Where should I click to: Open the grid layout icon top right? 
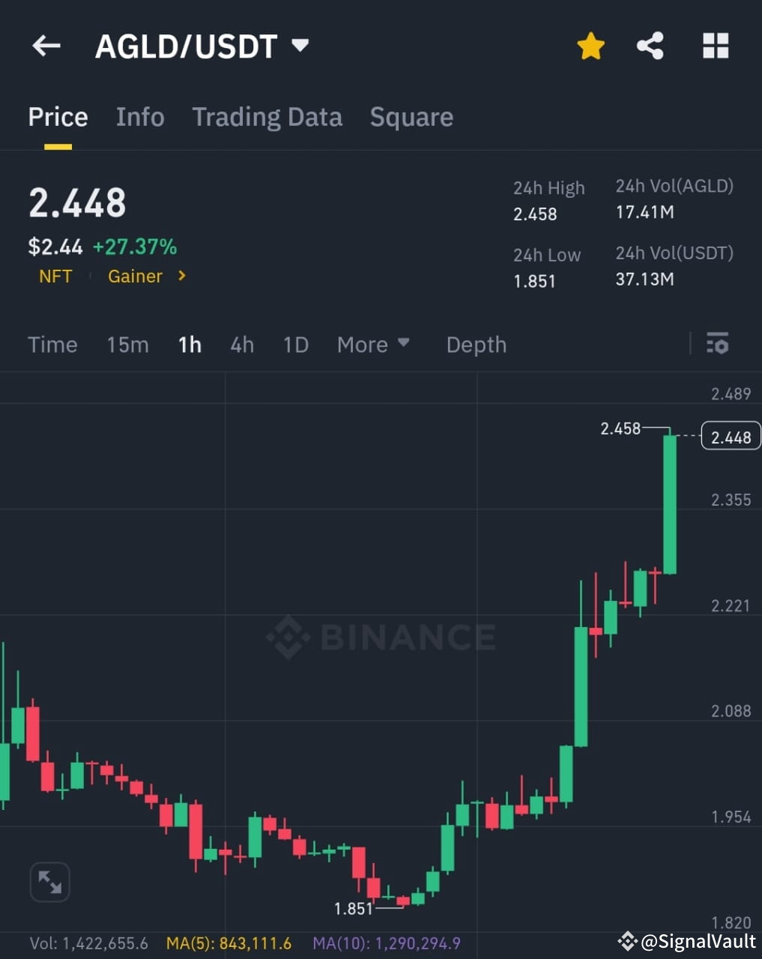tap(715, 46)
